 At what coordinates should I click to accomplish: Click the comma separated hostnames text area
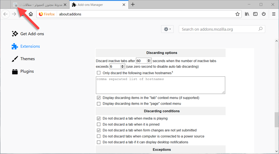[161, 85]
